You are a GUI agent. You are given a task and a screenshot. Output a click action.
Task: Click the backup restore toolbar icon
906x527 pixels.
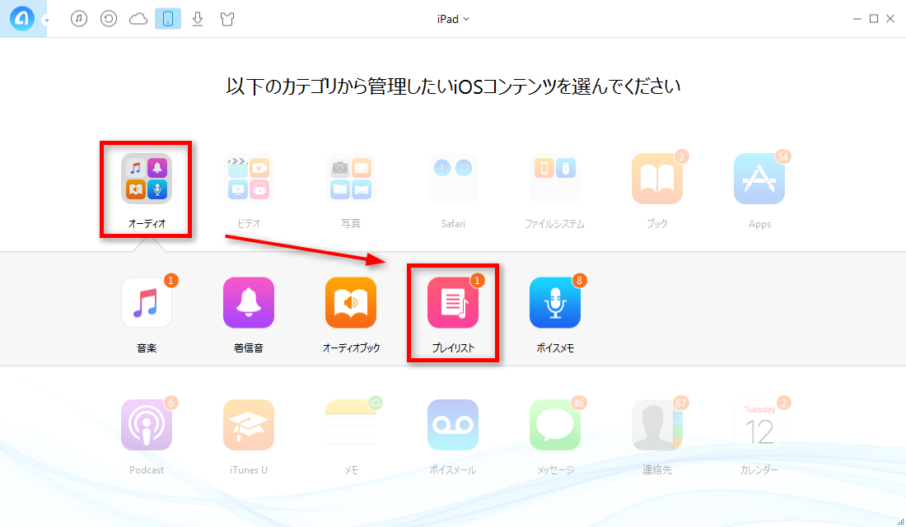[109, 18]
